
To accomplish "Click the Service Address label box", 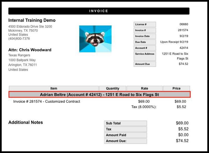I will coord(145,56).
